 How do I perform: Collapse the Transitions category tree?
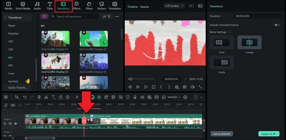[x=5, y=17]
